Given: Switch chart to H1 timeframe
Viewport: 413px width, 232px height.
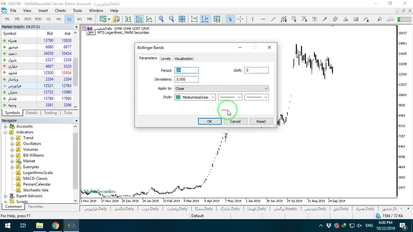Looking at the screenshot, I should 48,19.
